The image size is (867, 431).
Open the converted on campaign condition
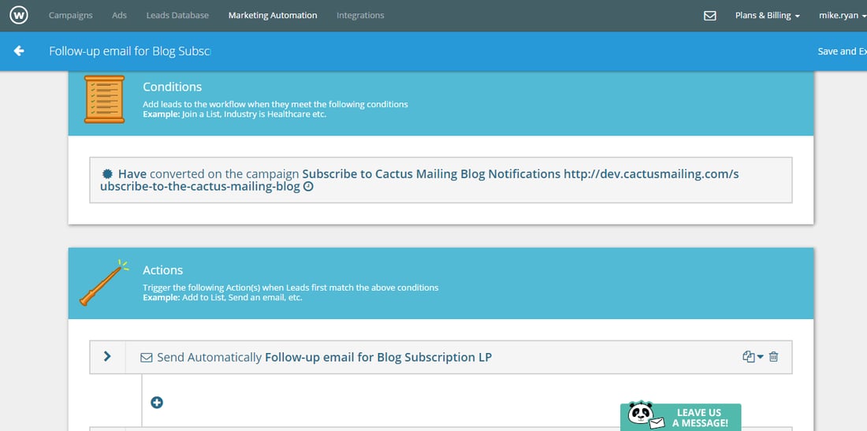click(x=441, y=180)
